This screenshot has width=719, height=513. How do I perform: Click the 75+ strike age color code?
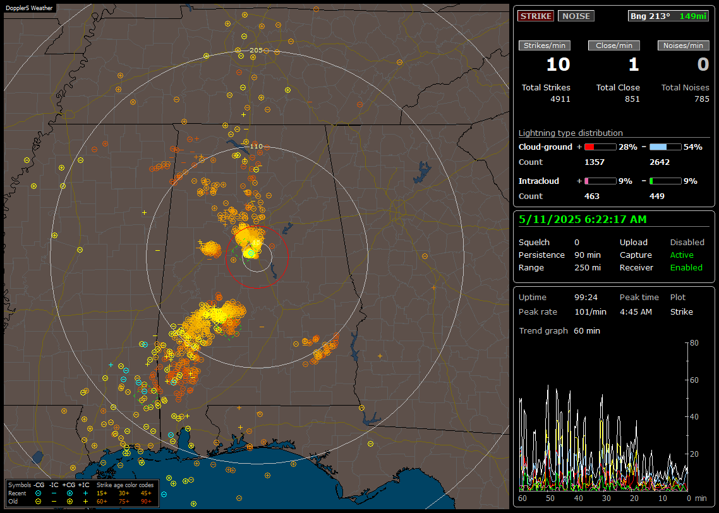[124, 502]
